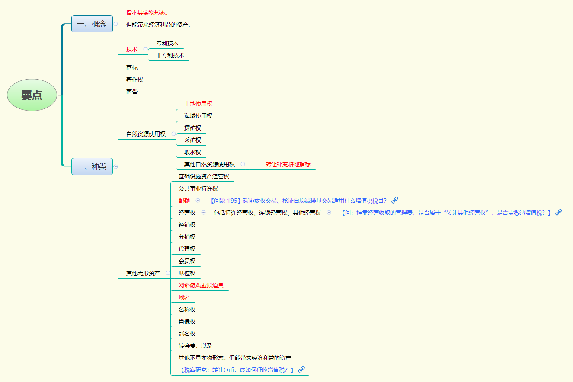Open hyperlink icon on the 【问题 195】 topic
573x382 pixels.
(x=394, y=200)
